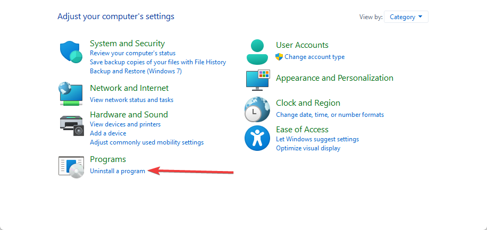Open System and Security heading
Image resolution: width=487 pixels, height=230 pixels.
coord(128,43)
